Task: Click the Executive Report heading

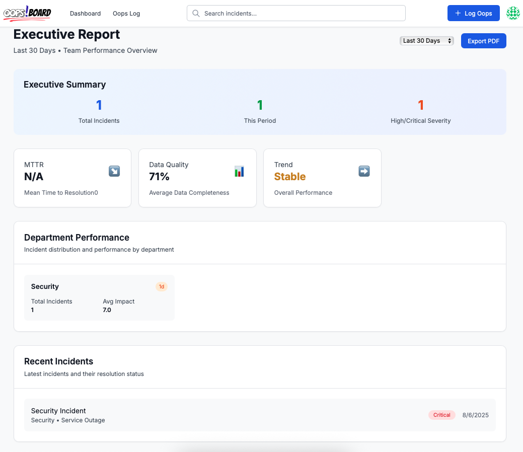Action: (67, 34)
